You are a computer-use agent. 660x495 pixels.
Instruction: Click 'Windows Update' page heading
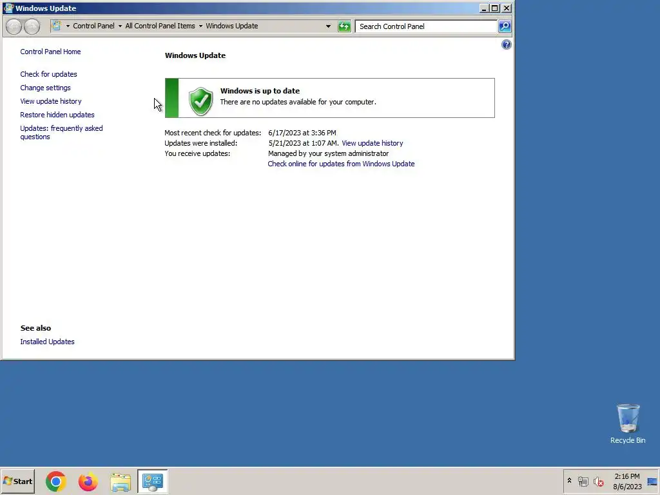195,55
